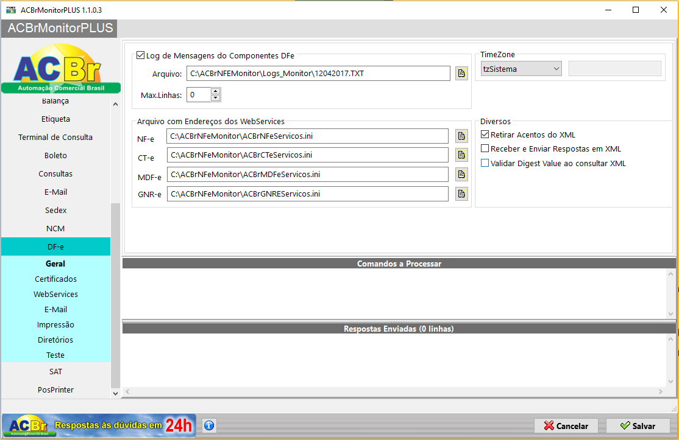This screenshot has height=440, width=679.
Task: Open the Etiqueta section
Action: pyautogui.click(x=55, y=119)
